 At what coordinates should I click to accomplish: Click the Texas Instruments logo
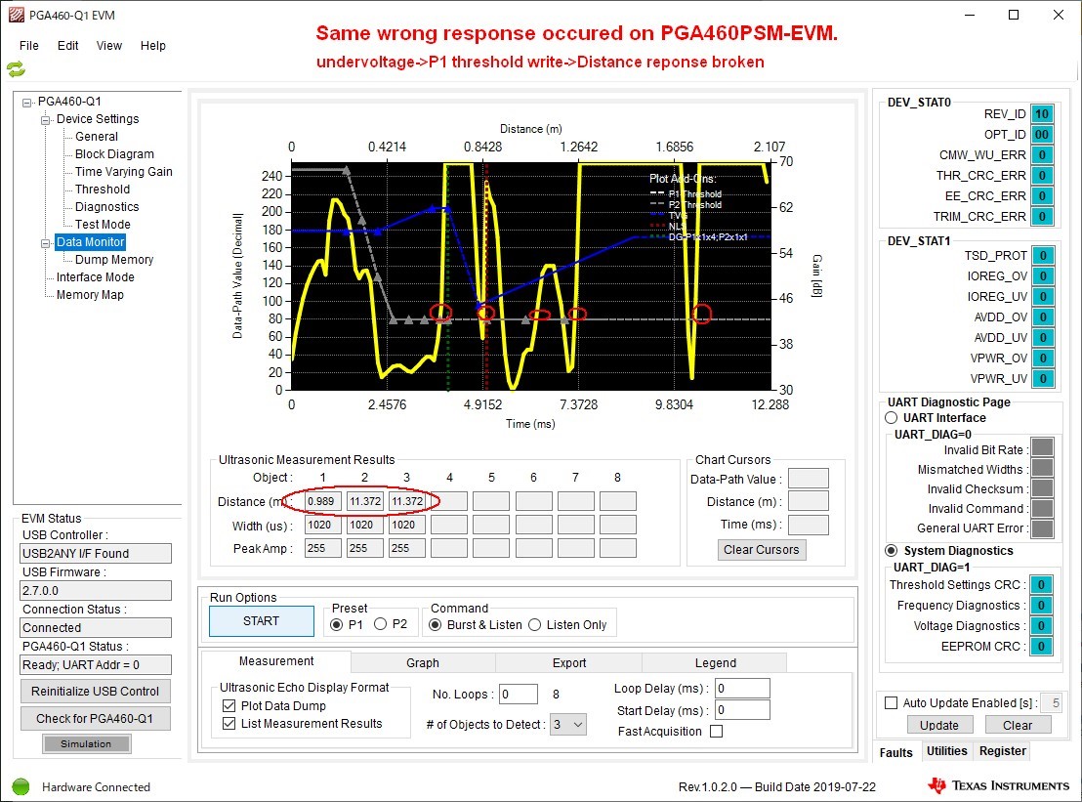tap(998, 785)
